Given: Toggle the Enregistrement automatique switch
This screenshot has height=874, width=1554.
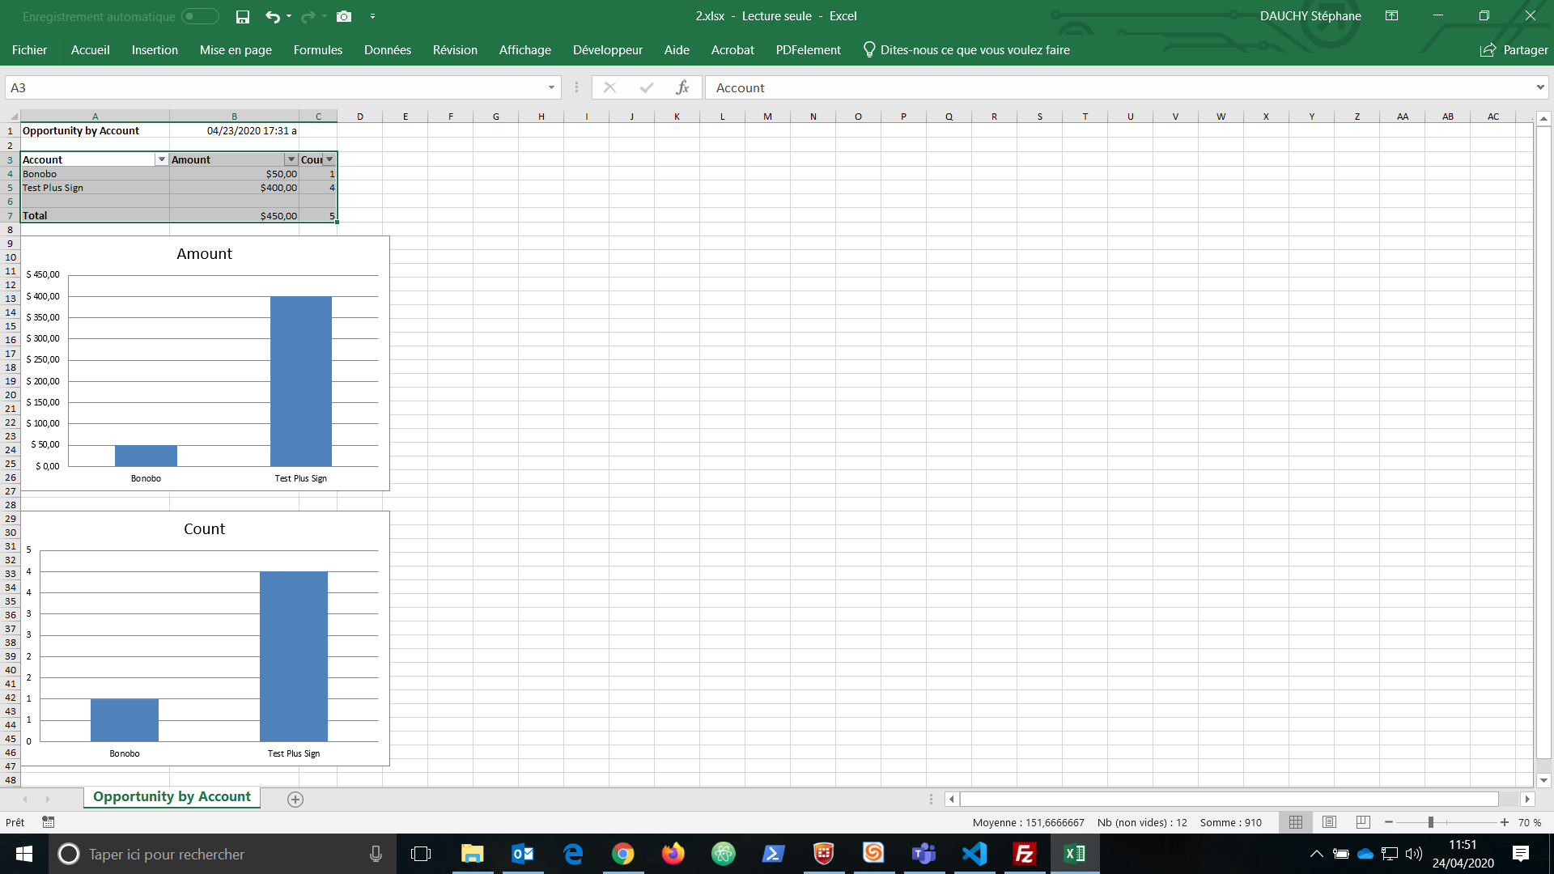Looking at the screenshot, I should [200, 16].
